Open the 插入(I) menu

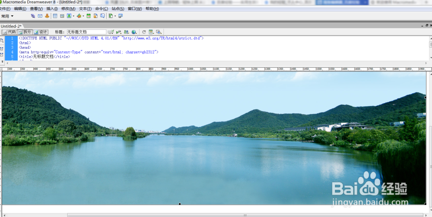(x=52, y=9)
